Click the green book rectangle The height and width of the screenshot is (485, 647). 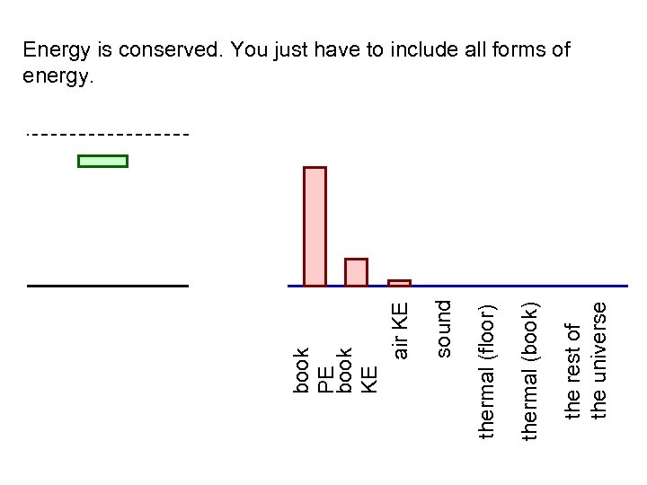[x=102, y=162]
